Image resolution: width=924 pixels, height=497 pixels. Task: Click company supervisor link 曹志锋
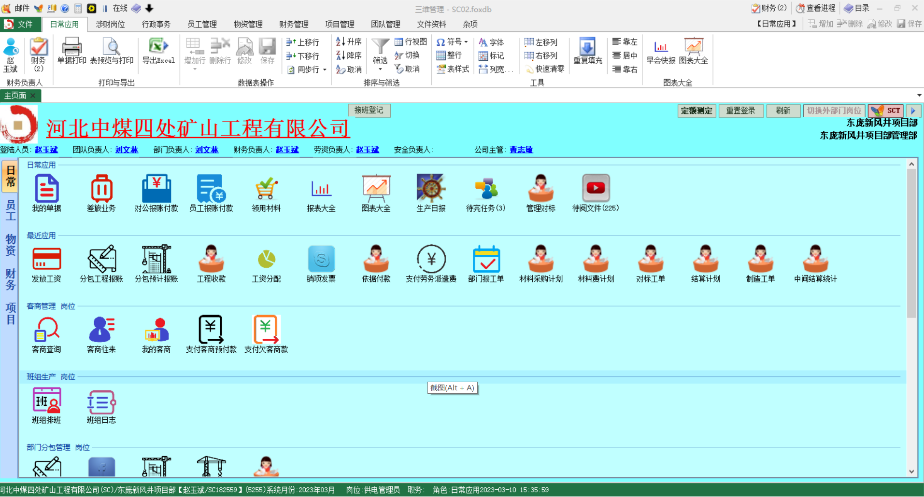click(521, 150)
